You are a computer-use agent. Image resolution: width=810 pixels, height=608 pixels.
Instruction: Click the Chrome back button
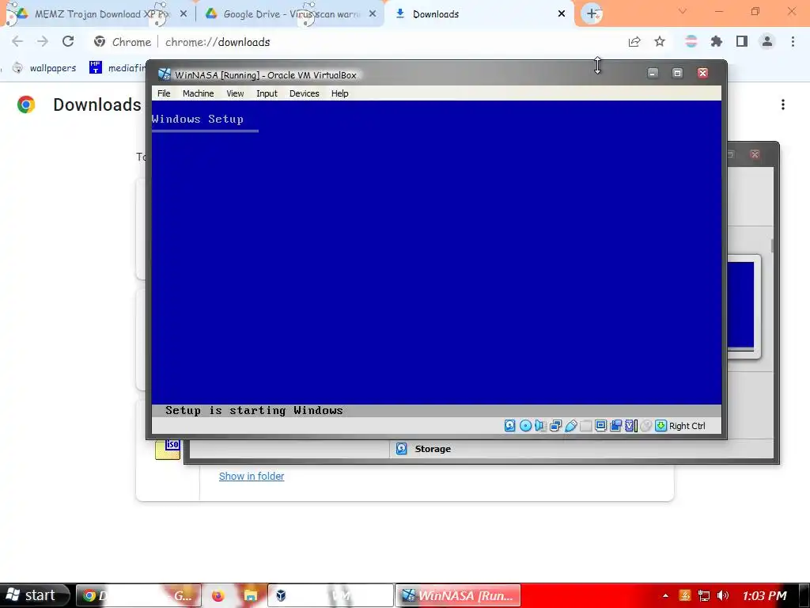tap(17, 42)
